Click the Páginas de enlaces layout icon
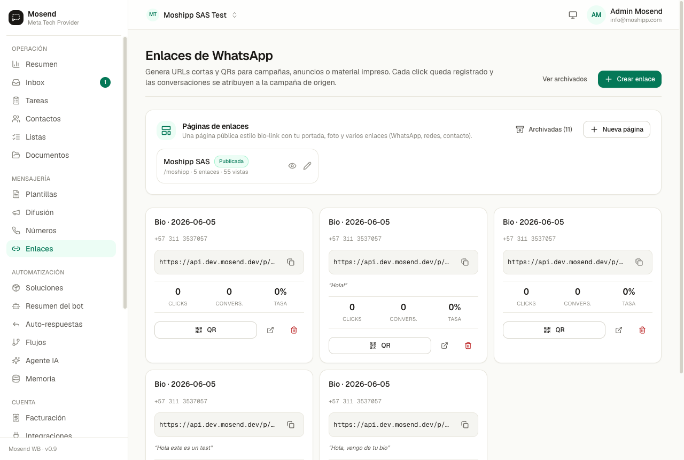Viewport: 684px width, 460px height. pos(166,131)
